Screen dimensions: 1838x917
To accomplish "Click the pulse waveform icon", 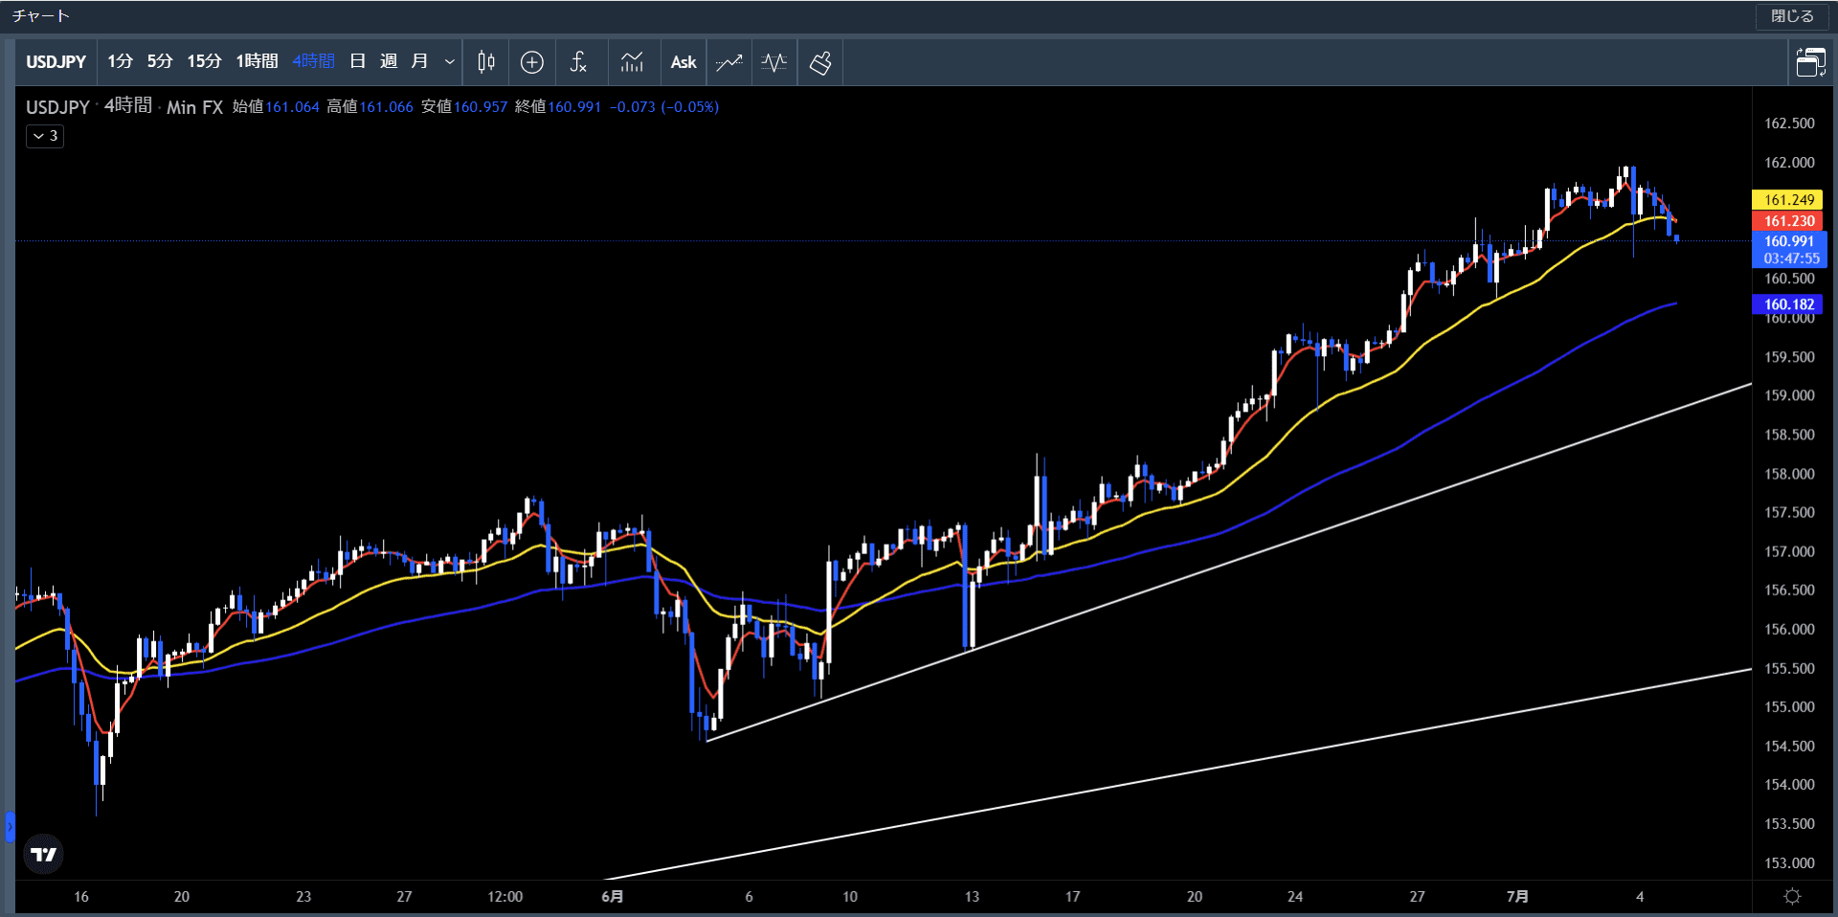I will pos(774,62).
